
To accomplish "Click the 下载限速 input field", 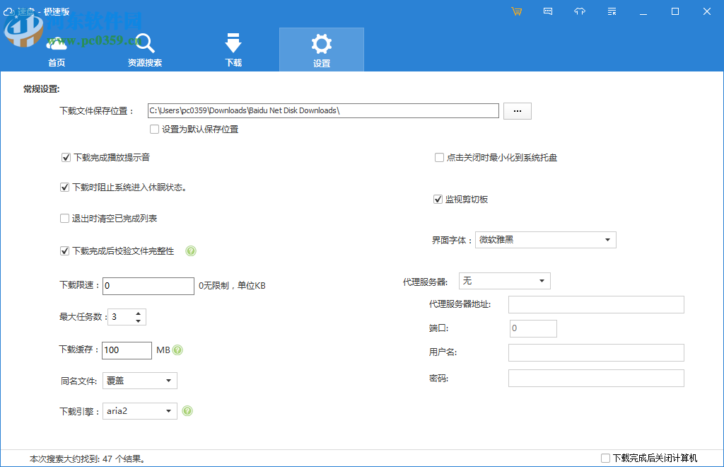I will [148, 286].
